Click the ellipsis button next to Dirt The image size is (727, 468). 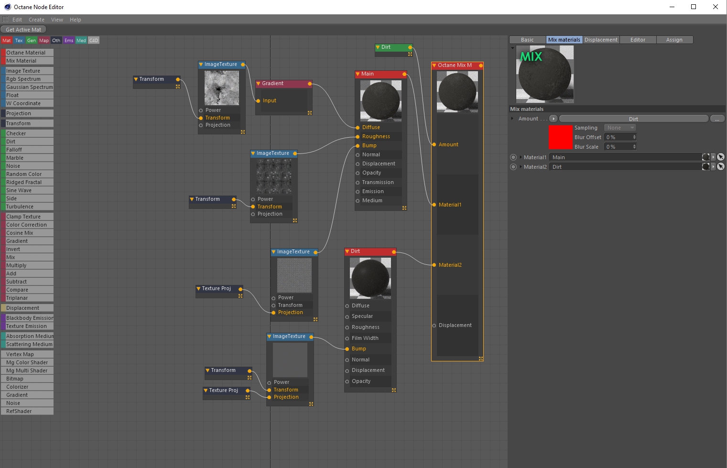717,119
